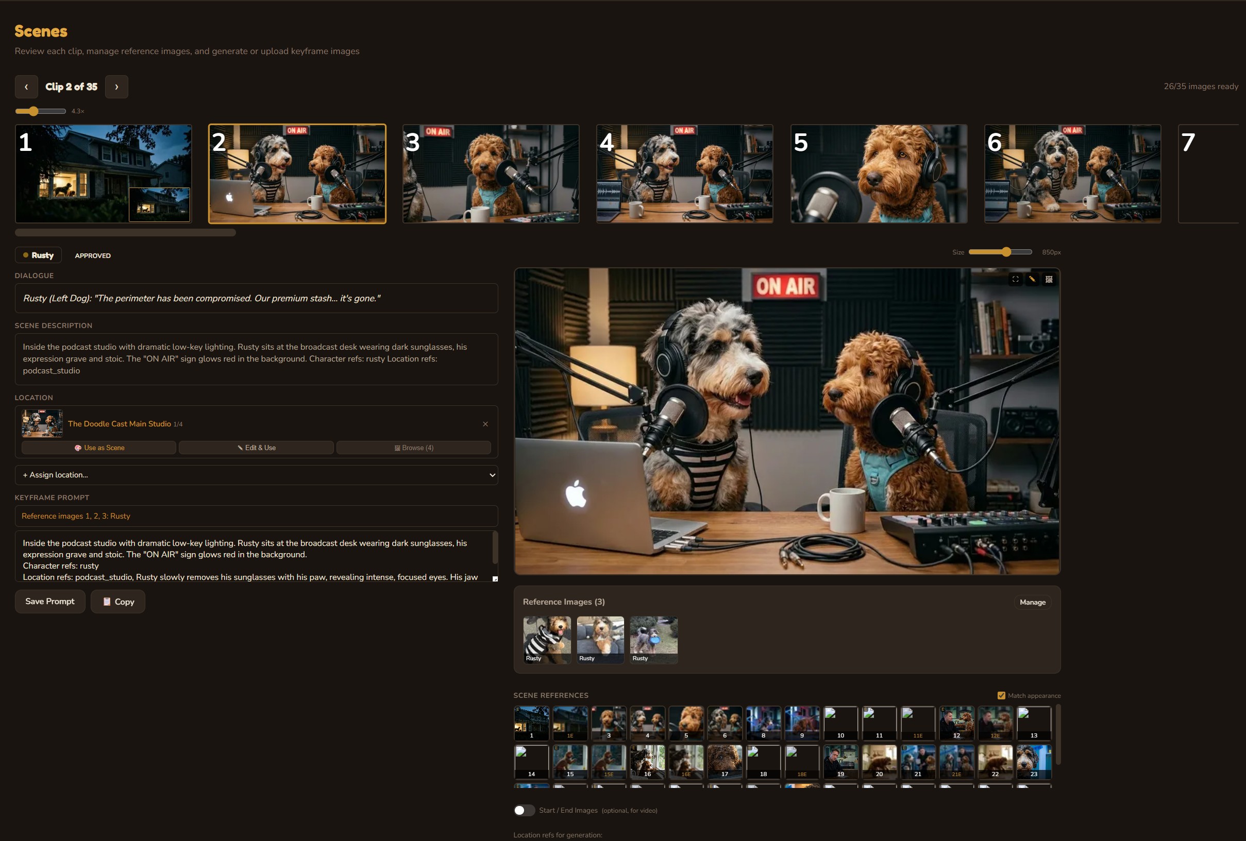
Task: Click the framed-image icon atop the keyframe
Action: (1049, 279)
